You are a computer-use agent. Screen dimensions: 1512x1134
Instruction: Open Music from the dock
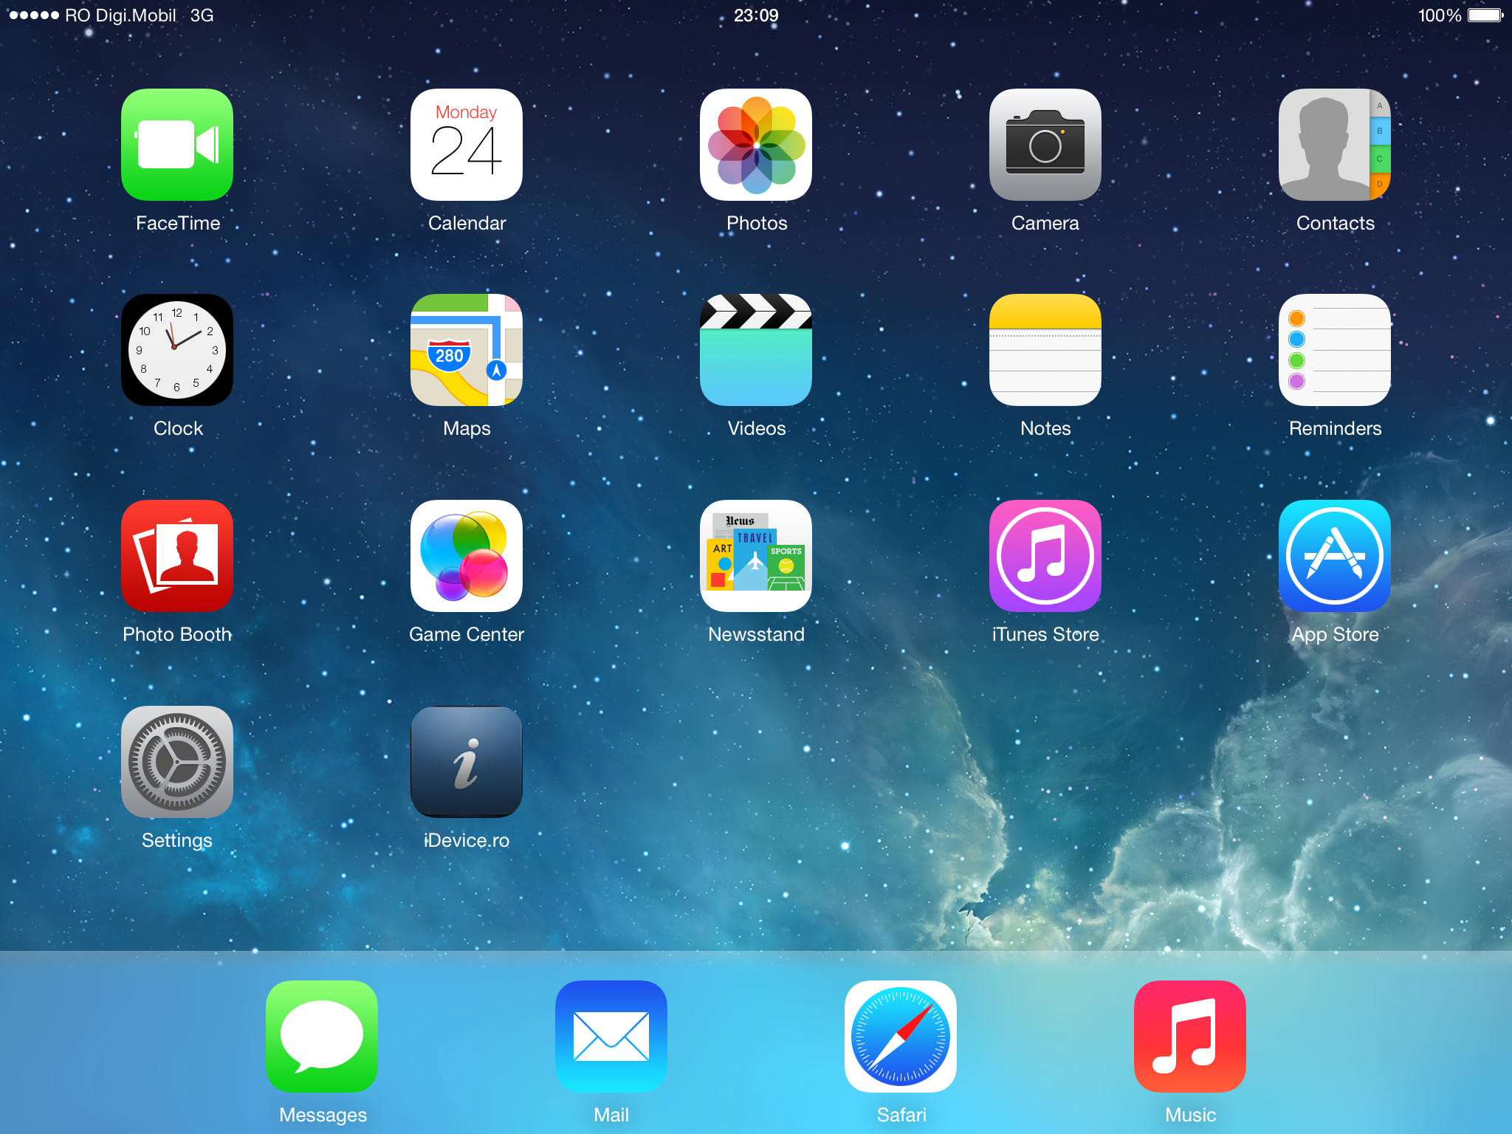pyautogui.click(x=1190, y=1037)
